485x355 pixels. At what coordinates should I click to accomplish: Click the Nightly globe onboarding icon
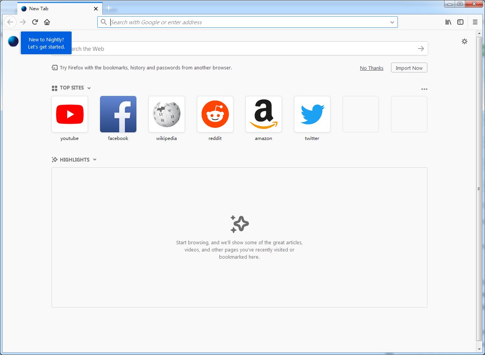13,41
